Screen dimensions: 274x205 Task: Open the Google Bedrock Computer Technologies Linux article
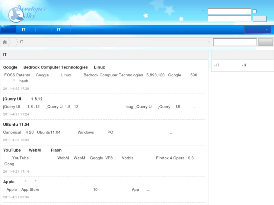[54, 67]
